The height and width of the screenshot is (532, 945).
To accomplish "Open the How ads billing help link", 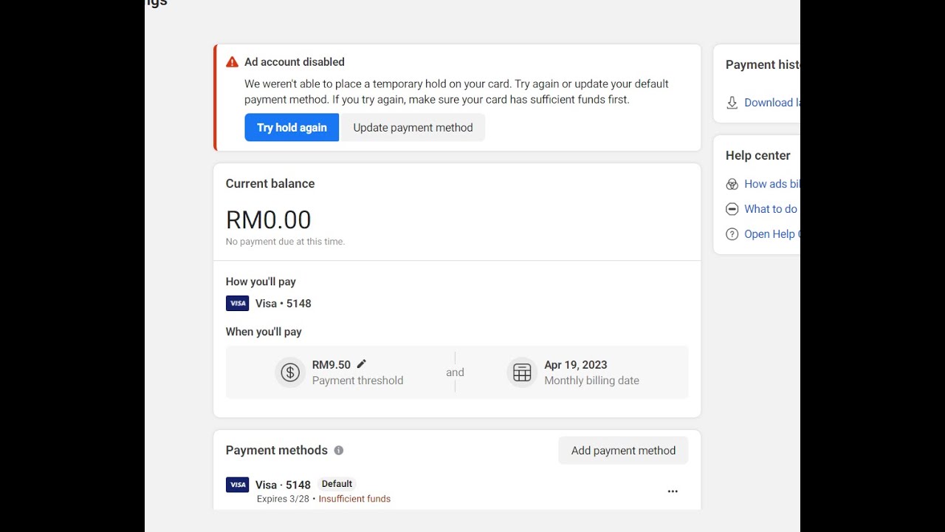I will 772,184.
